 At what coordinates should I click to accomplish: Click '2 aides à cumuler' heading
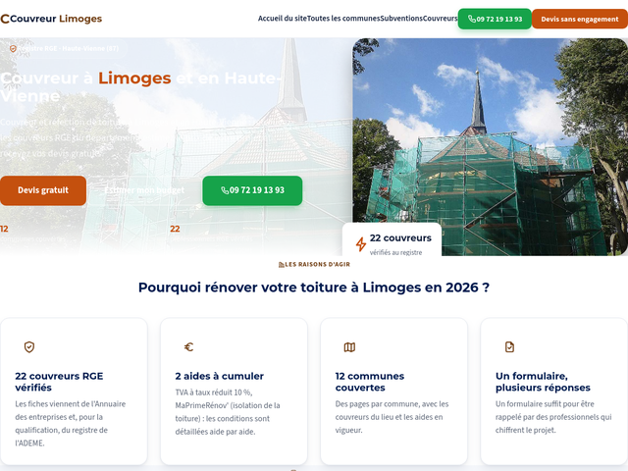tap(220, 376)
